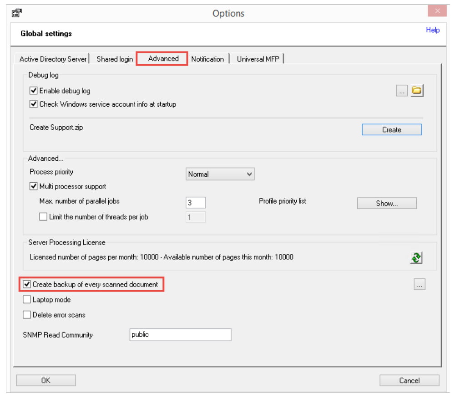Click the Options window title icon
The image size is (455, 400).
click(16, 13)
